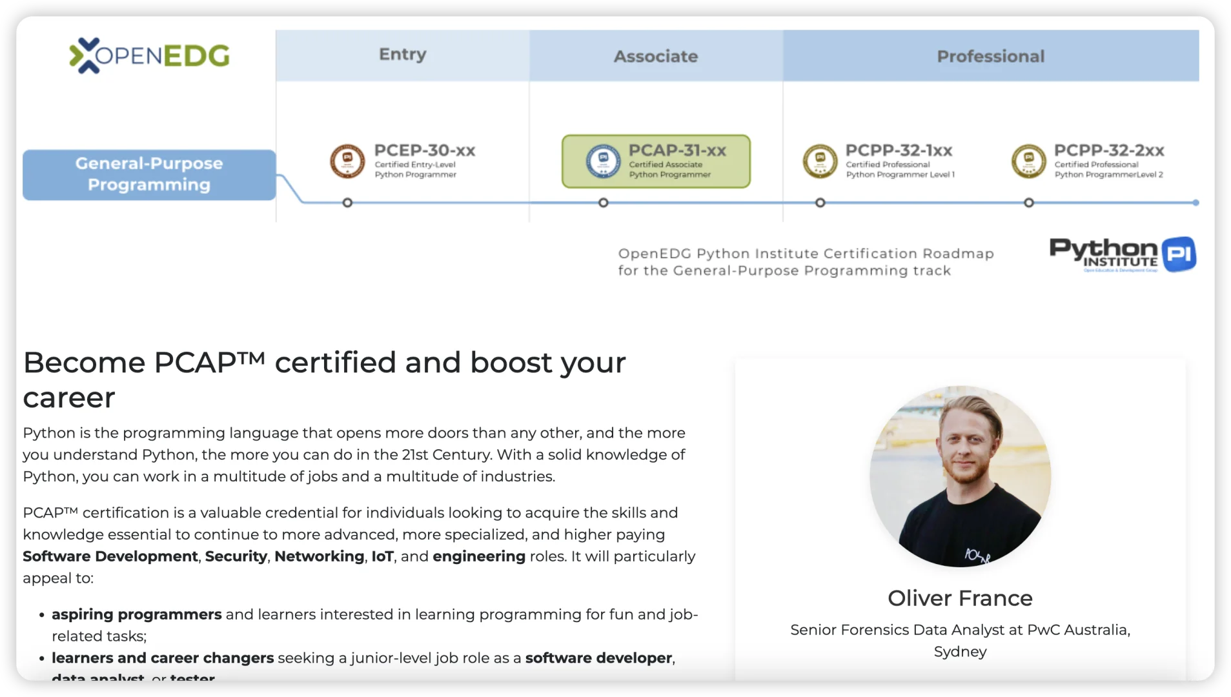Click the PCAP-31-xx certification badge icon
This screenshot has height=697, width=1231.
[x=603, y=161]
